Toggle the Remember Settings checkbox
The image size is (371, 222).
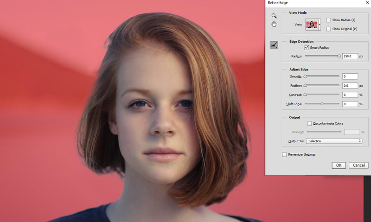click(284, 154)
